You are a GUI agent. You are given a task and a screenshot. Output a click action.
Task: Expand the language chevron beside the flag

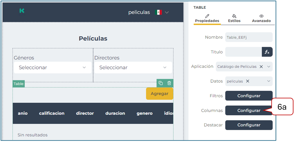point(167,13)
